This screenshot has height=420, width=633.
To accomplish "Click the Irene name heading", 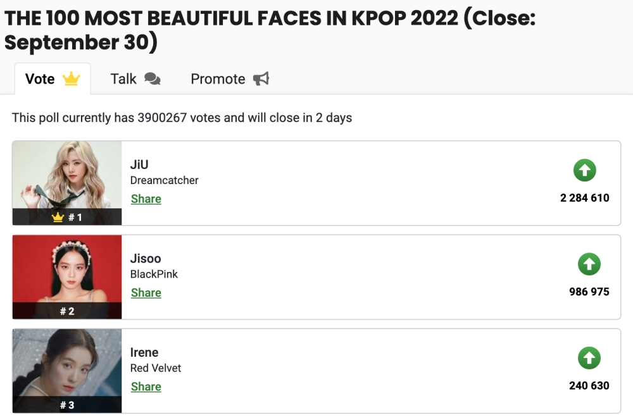I will (144, 352).
